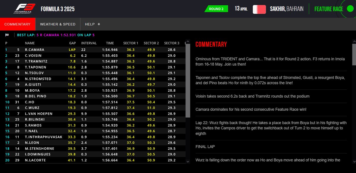Click Voisin's 6.2 gap value
The width and height of the screenshot is (356, 173).
pos(73,55)
